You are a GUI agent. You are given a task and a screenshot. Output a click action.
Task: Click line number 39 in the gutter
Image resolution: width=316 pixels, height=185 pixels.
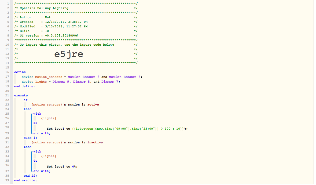(x=7, y=180)
